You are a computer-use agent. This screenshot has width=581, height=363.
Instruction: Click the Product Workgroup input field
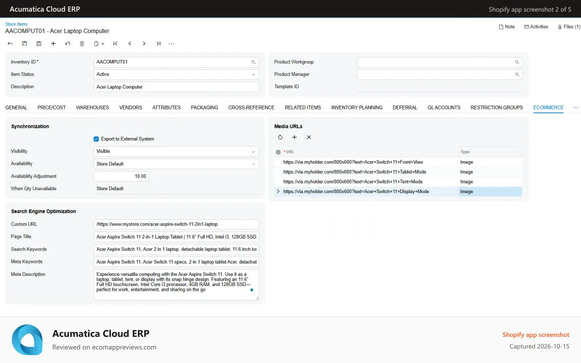tap(440, 62)
